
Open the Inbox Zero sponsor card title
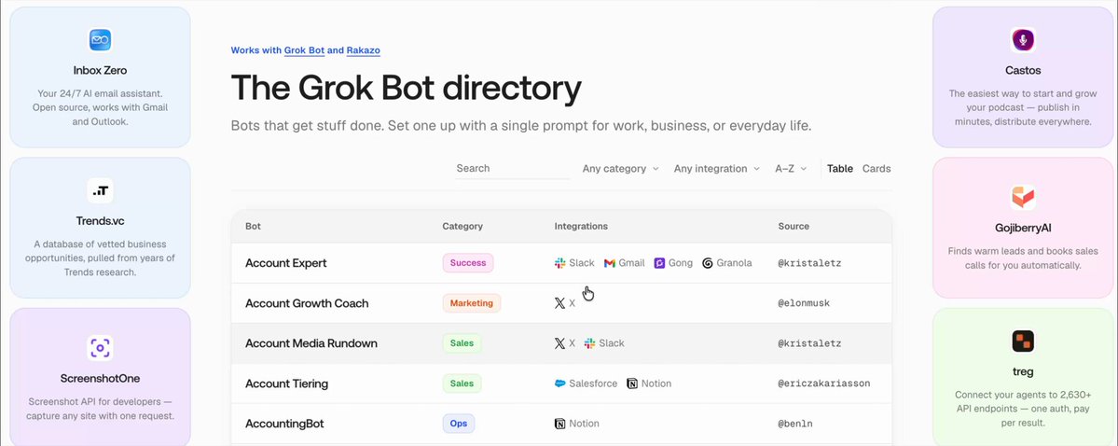pos(100,71)
